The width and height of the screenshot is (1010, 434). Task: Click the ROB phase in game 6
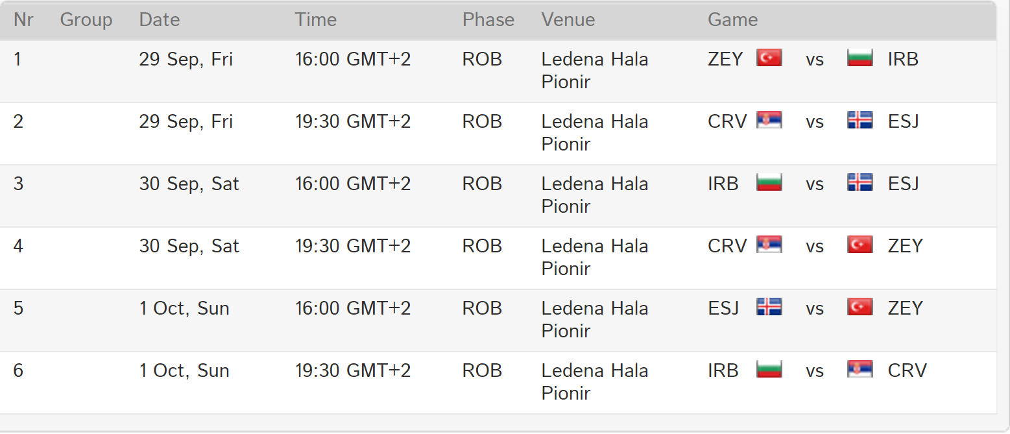click(x=482, y=370)
